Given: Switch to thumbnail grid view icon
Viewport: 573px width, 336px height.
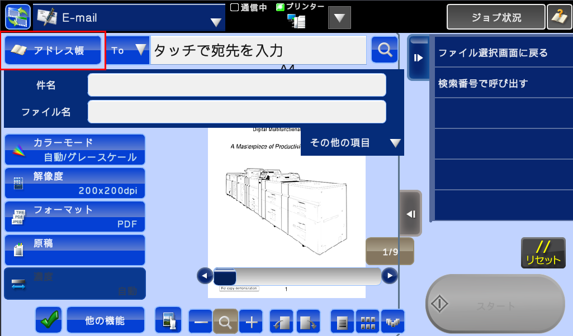Looking at the screenshot, I should click(x=367, y=321).
